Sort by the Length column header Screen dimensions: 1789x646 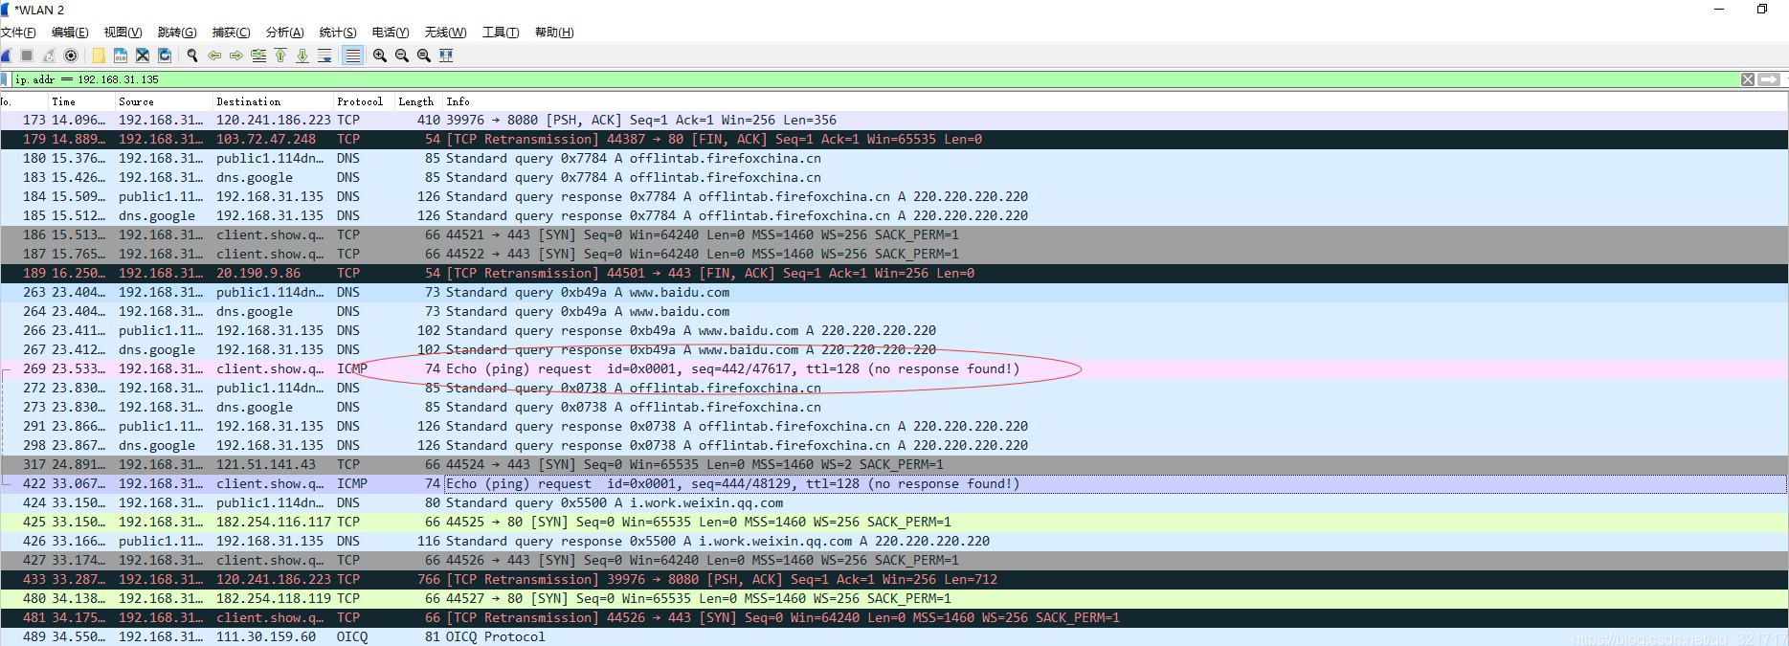[x=418, y=101]
